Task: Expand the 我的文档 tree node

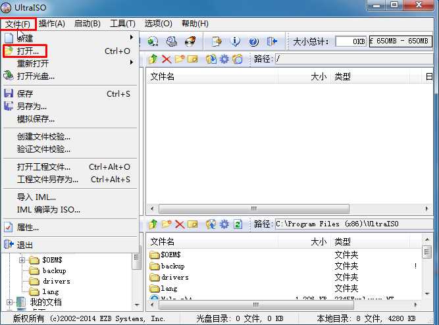Action: (10, 302)
